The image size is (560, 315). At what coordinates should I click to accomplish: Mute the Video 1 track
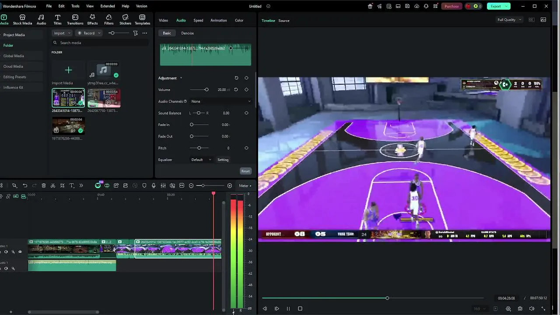[6, 252]
